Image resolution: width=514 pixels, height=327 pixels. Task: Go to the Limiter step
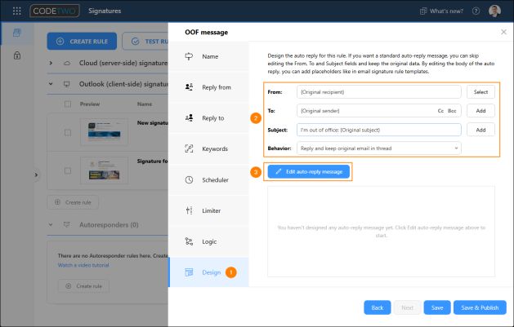point(208,210)
